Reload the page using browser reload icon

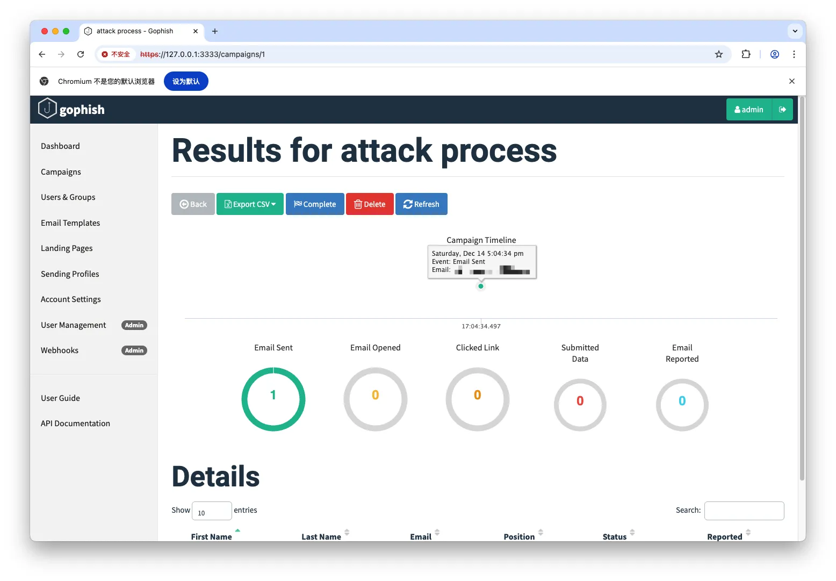pyautogui.click(x=81, y=54)
